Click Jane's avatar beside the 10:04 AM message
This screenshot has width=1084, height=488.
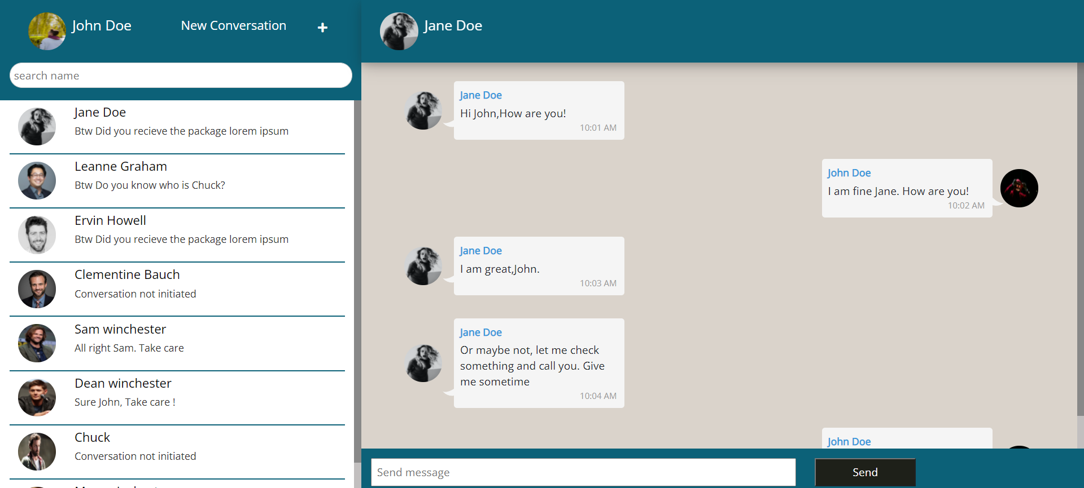[x=424, y=363]
